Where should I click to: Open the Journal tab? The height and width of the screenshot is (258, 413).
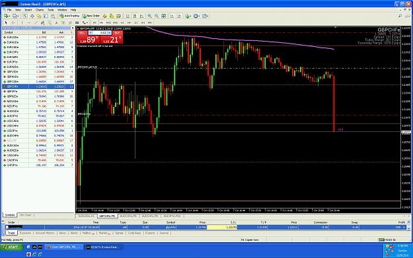(x=164, y=233)
